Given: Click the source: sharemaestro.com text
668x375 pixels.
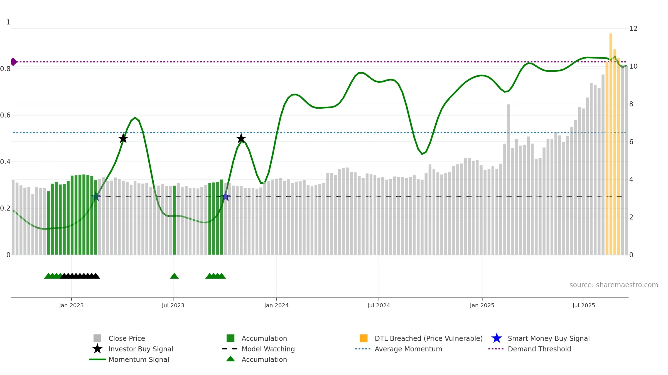Looking at the screenshot, I should [x=614, y=285].
